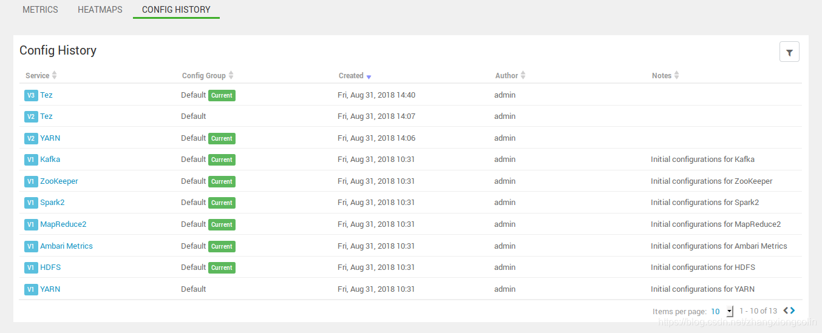Open the HDFS service link
This screenshot has width=822, height=333.
(x=50, y=267)
